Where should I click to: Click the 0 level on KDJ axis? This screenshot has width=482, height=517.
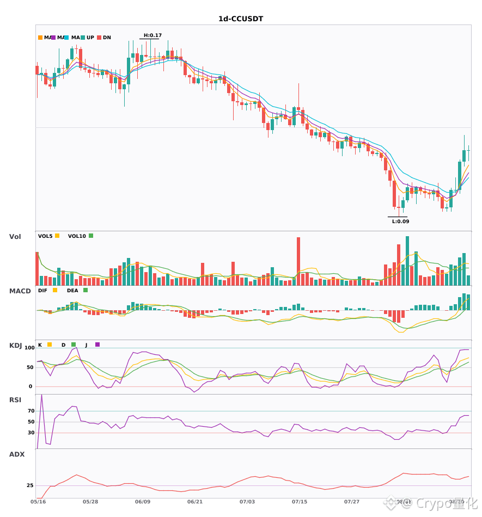coord(30,386)
